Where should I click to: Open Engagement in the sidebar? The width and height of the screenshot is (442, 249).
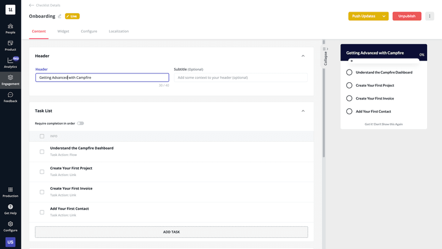(x=10, y=80)
